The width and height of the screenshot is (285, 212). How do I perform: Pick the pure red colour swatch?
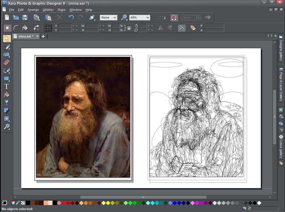(64, 203)
